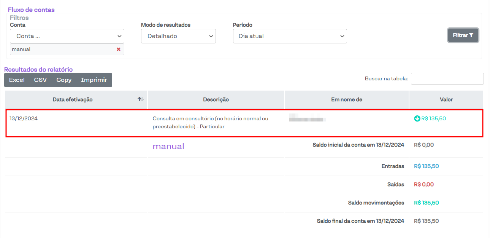This screenshot has height=238, width=490.
Task: Click the blue Entradas value R$ 135,50
Action: (426, 166)
